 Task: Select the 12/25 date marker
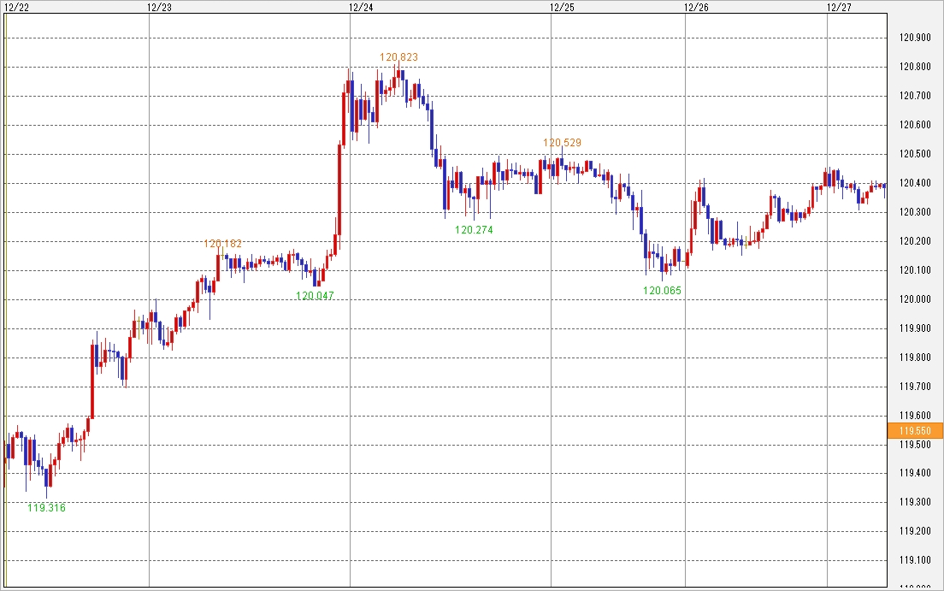562,7
